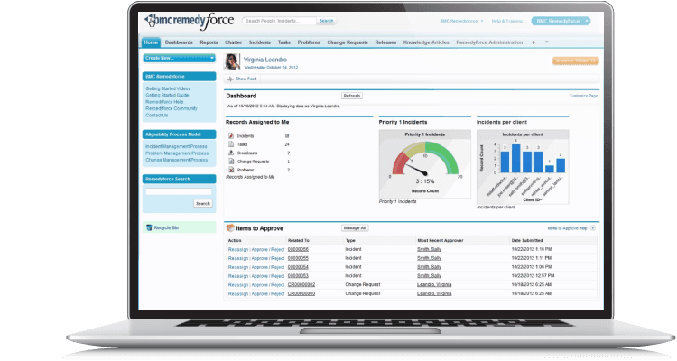Open the BMC Remedyforce app menu button

coord(561,21)
